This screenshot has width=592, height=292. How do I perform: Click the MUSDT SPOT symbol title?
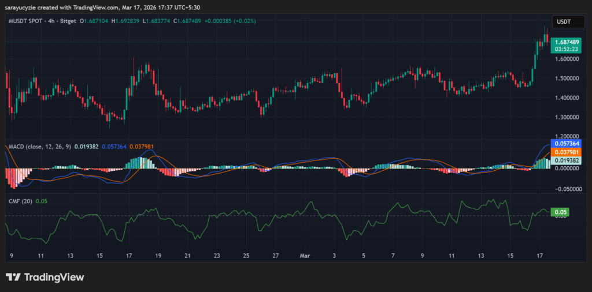point(29,21)
